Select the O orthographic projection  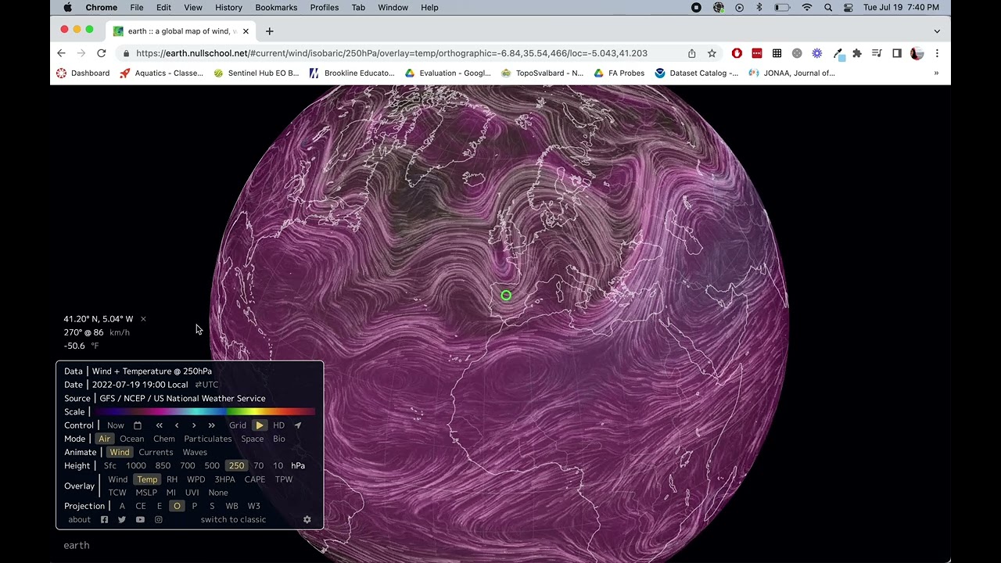coord(177,506)
